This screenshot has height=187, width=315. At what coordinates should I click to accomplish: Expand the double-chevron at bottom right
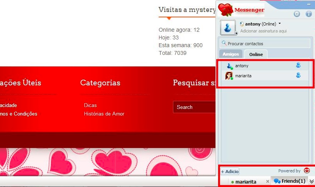(x=312, y=181)
